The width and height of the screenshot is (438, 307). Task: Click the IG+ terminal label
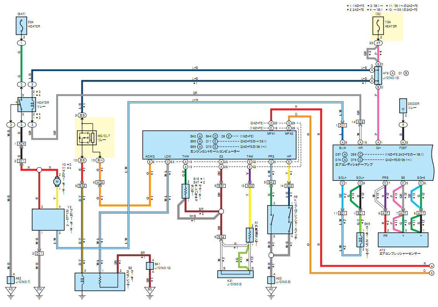(378, 147)
